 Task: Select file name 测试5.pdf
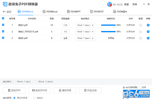tap(23, 38)
